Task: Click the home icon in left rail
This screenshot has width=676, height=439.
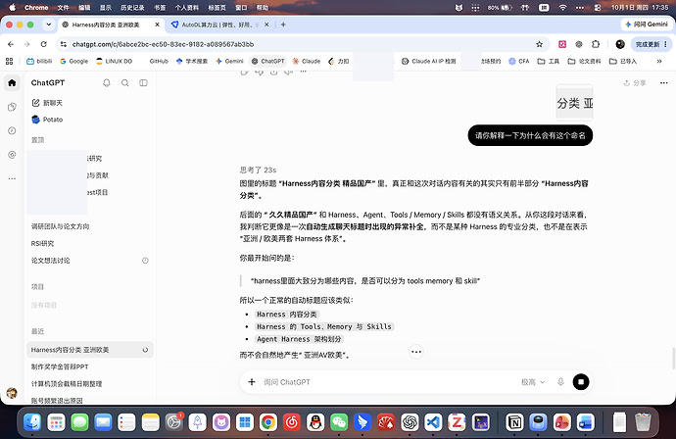Action: (x=12, y=82)
